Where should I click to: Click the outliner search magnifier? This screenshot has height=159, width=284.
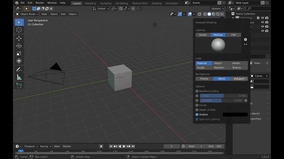tap(249, 8)
